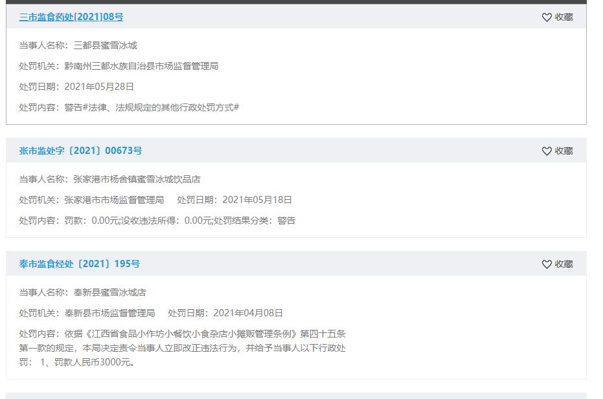Image resolution: width=603 pixels, height=399 pixels.
Task: Click the penalty content showing 罚款：0.00元
Action: tap(179, 221)
